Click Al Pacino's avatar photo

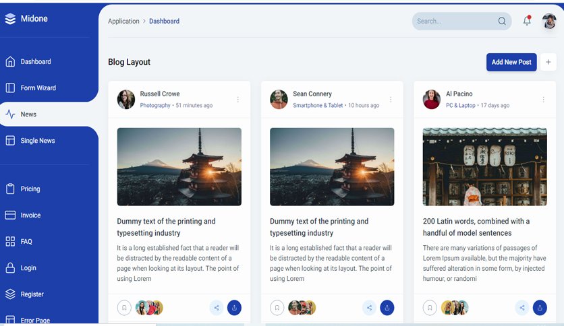[x=432, y=100]
